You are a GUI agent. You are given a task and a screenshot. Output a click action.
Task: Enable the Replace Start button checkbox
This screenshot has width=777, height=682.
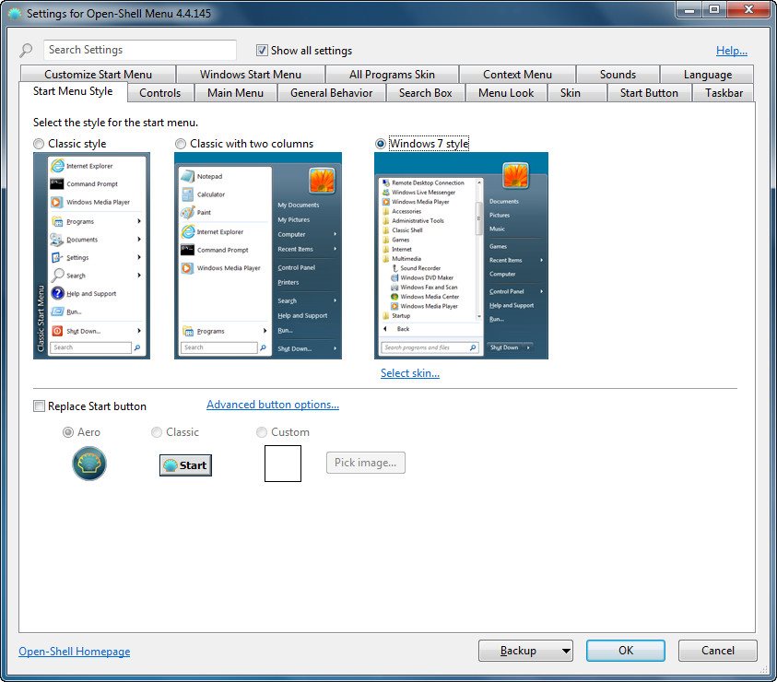point(39,406)
